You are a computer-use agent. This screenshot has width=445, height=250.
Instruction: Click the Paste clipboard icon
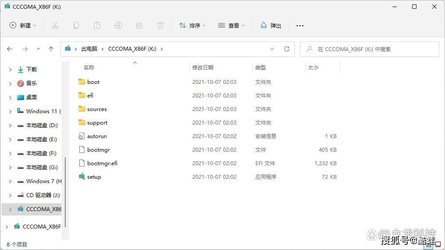pos(97,25)
